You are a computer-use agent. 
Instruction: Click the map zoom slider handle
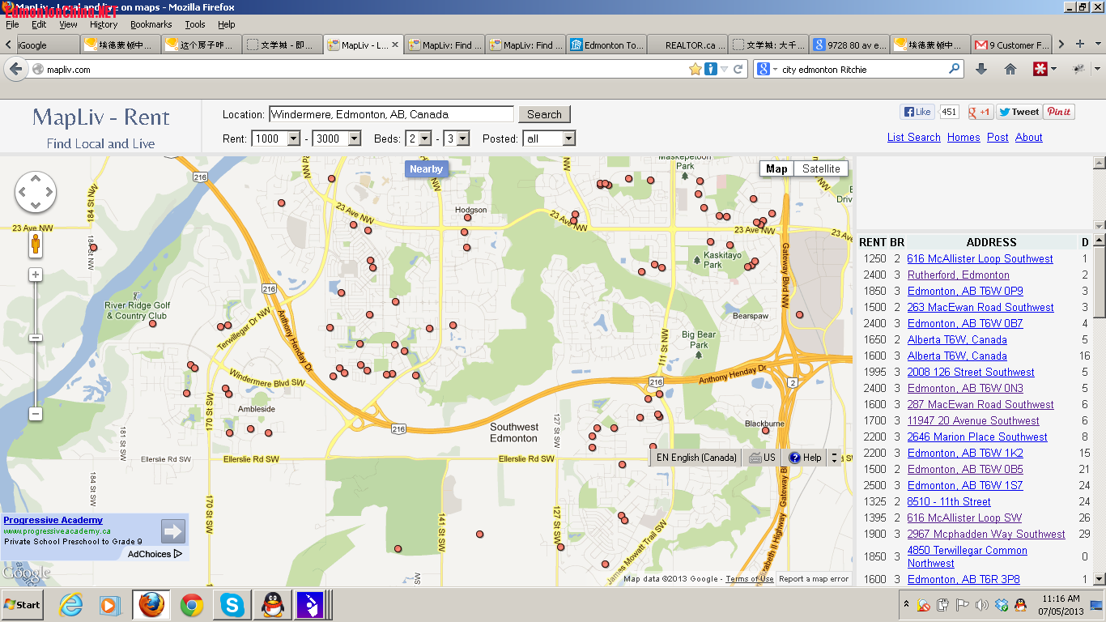click(36, 337)
